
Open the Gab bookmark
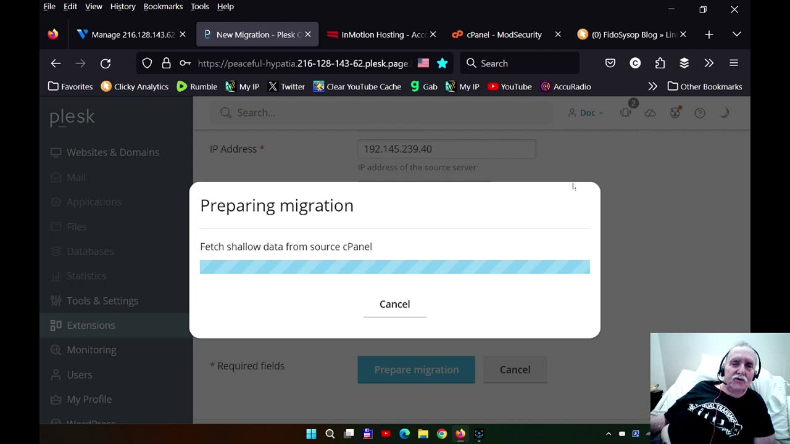click(x=423, y=86)
